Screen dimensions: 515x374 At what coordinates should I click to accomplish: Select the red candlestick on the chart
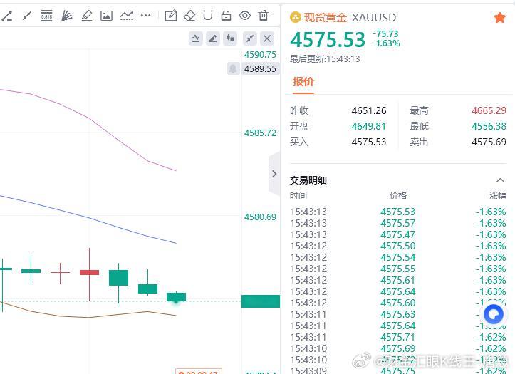click(x=89, y=272)
